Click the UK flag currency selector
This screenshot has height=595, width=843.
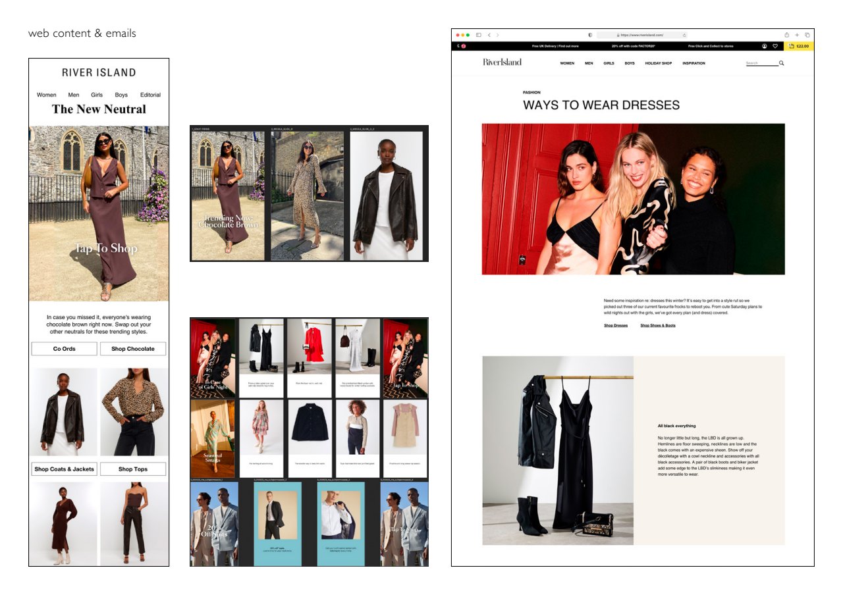(x=463, y=46)
